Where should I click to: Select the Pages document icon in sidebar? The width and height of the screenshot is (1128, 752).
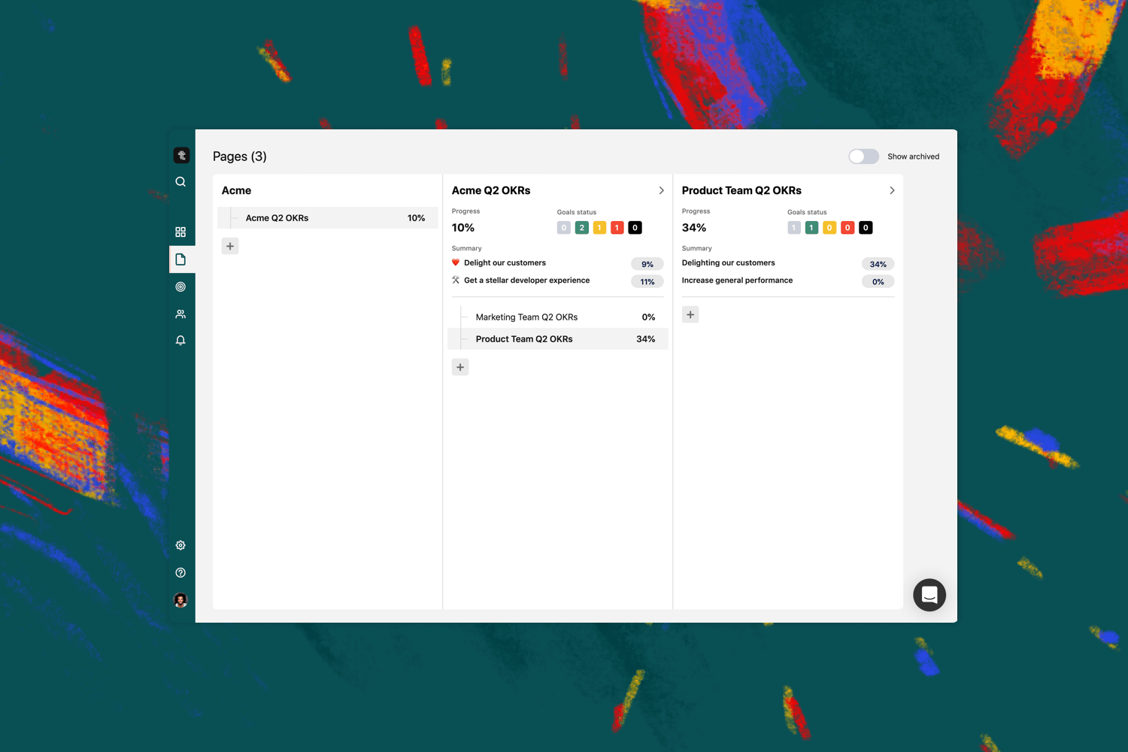pyautogui.click(x=180, y=259)
